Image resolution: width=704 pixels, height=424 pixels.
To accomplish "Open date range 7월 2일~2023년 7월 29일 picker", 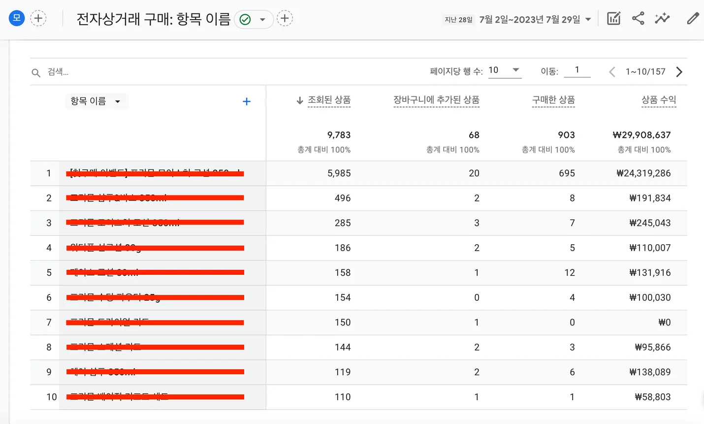I will pyautogui.click(x=535, y=19).
